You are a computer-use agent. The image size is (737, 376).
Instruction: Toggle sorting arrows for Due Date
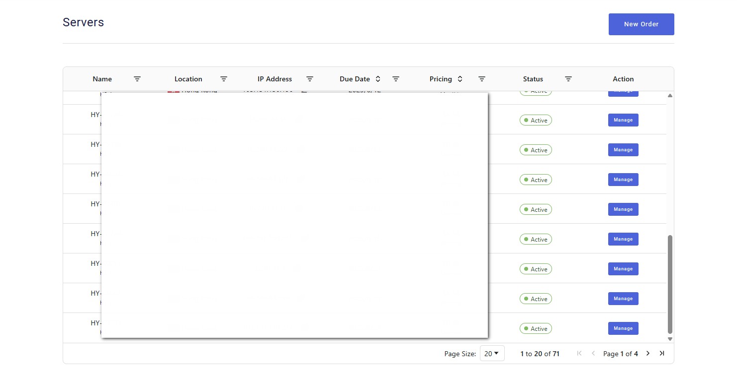click(x=378, y=79)
